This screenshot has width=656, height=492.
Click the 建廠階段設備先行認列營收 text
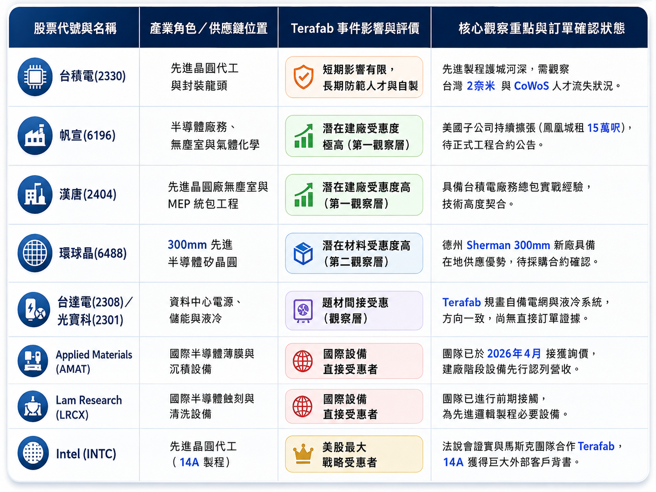point(507,369)
